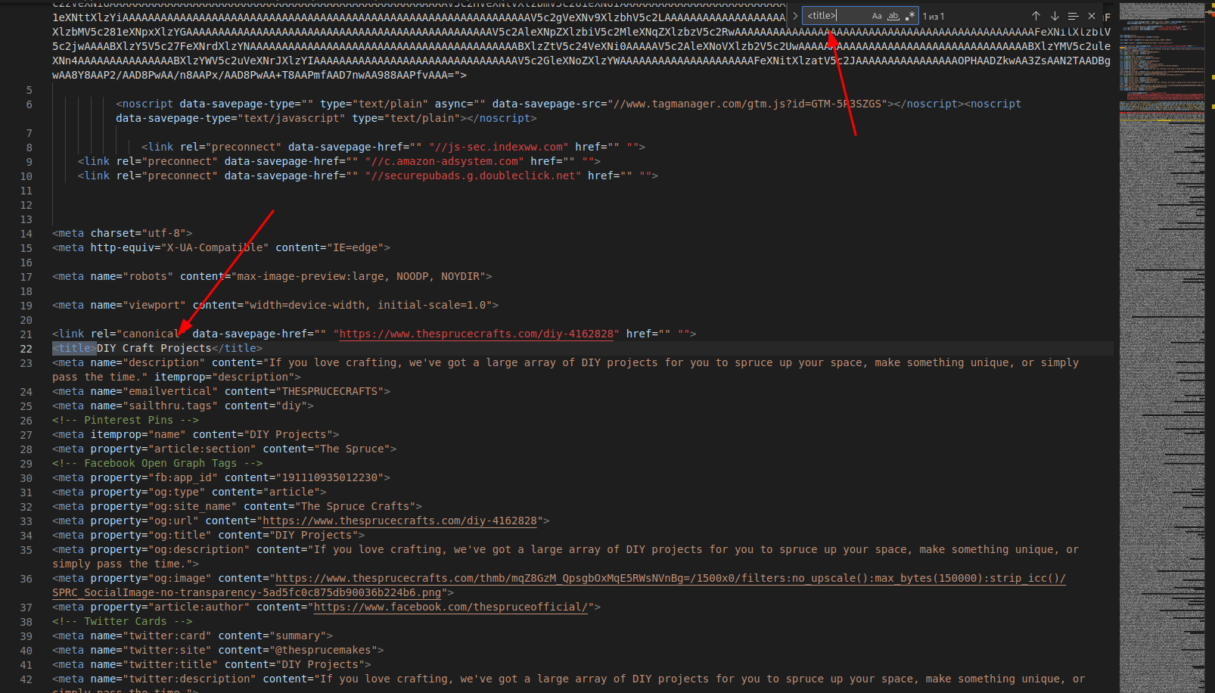The width and height of the screenshot is (1215, 693).
Task: Go to previous match arrow
Action: (1036, 16)
